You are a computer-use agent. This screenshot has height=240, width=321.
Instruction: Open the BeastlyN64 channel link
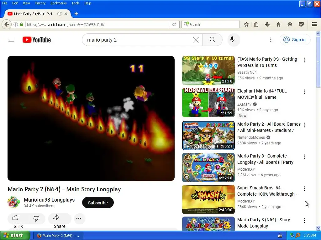247,72
